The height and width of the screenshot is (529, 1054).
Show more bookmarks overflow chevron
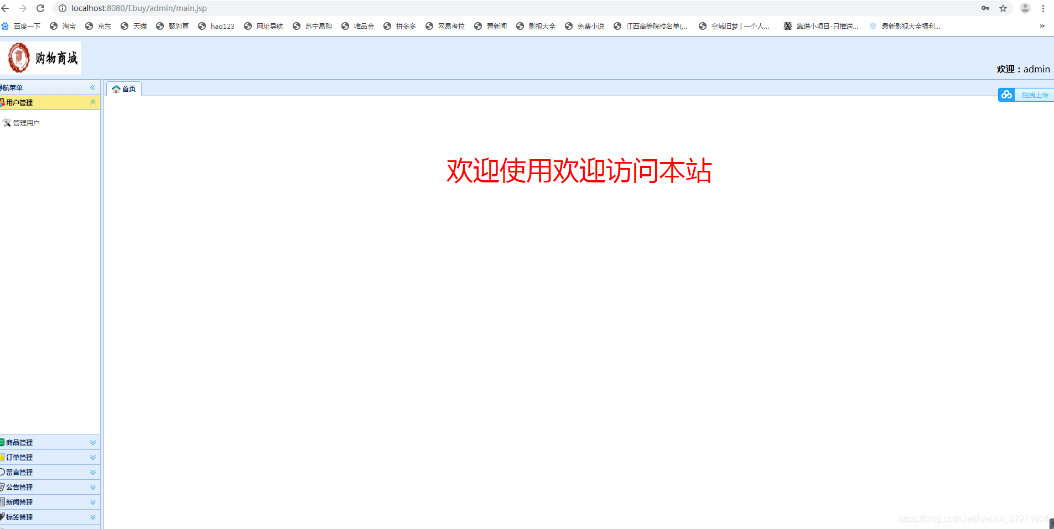click(1042, 26)
